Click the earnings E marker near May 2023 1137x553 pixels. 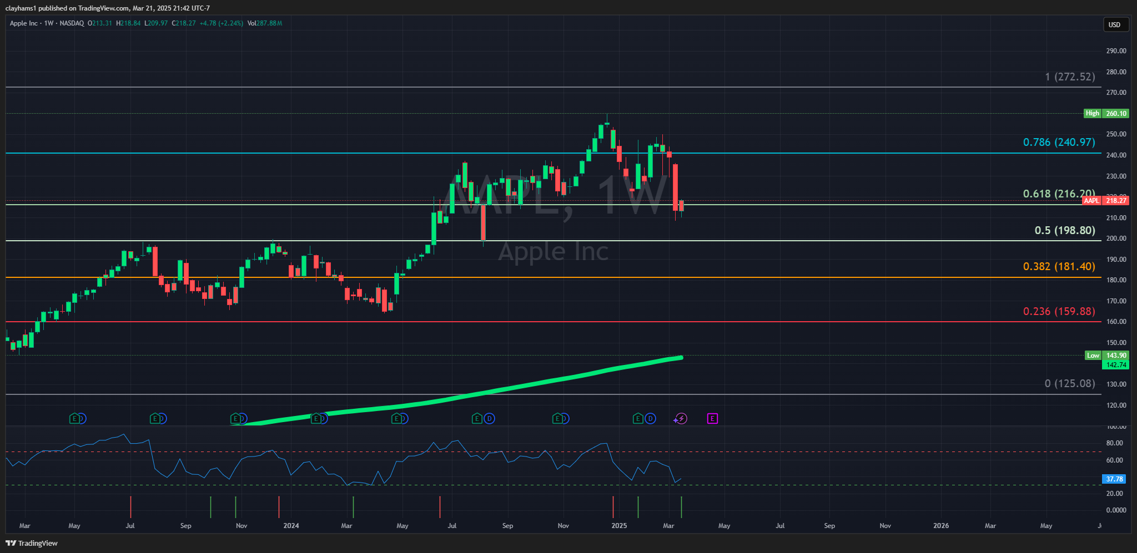tap(74, 419)
